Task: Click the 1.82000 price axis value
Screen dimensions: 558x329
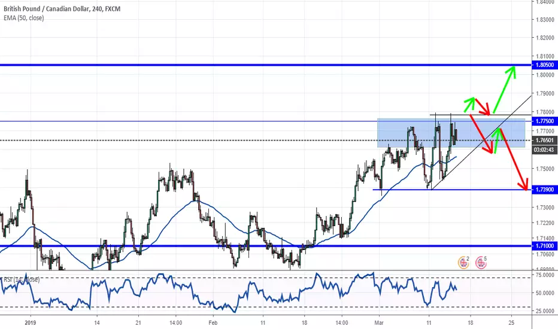Action: tap(545, 38)
